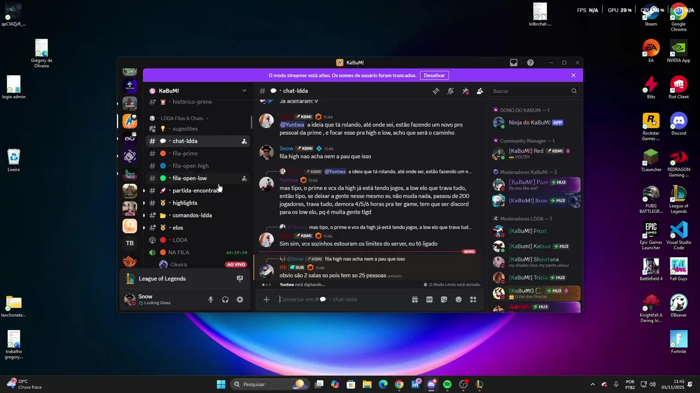The image size is (700, 393).
Task: Click Snow username in chat message
Action: [287, 148]
